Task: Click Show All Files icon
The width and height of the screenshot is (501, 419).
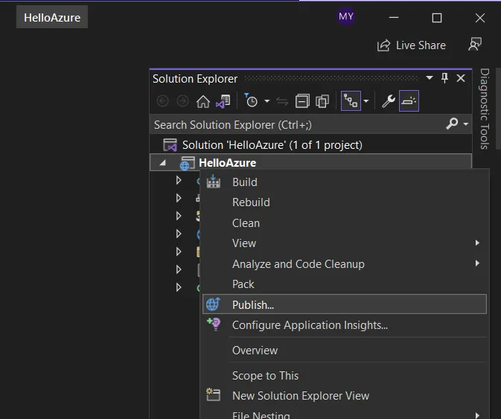Action: (x=322, y=101)
